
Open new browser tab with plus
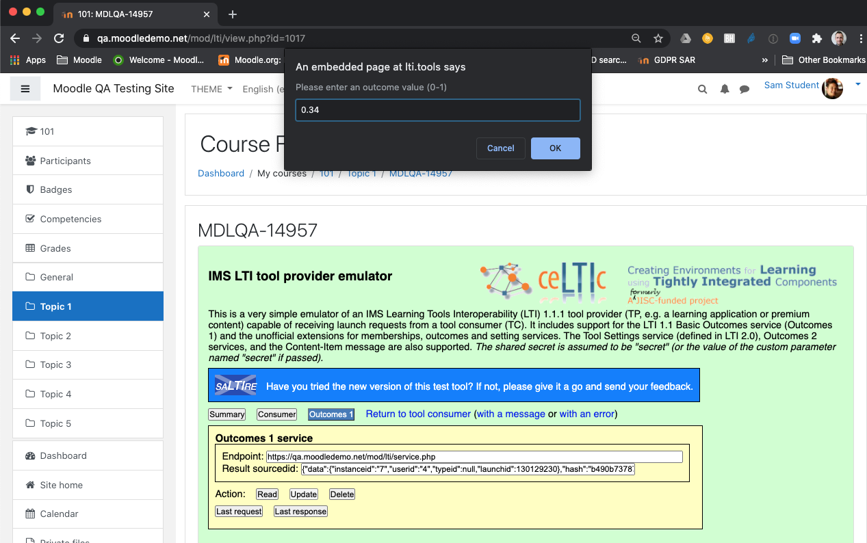(233, 14)
